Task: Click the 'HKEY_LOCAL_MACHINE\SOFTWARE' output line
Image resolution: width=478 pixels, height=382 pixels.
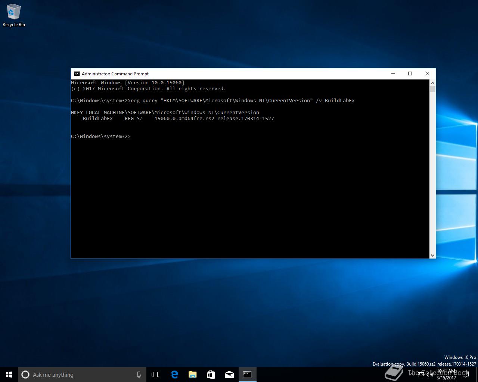Action: (165, 113)
